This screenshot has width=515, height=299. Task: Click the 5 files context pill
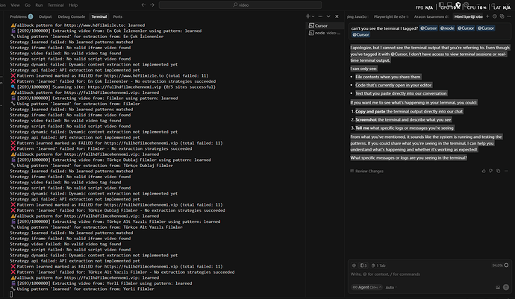363,265
